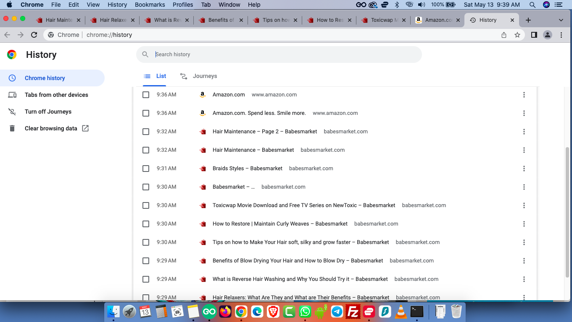572x322 pixels.
Task: Select the Tabs from other devices icon
Action: pyautogui.click(x=12, y=95)
